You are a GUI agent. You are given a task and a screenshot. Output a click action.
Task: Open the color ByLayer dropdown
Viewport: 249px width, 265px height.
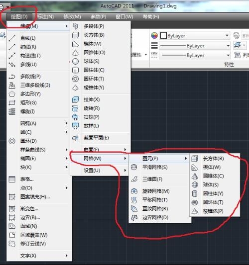click(227, 36)
